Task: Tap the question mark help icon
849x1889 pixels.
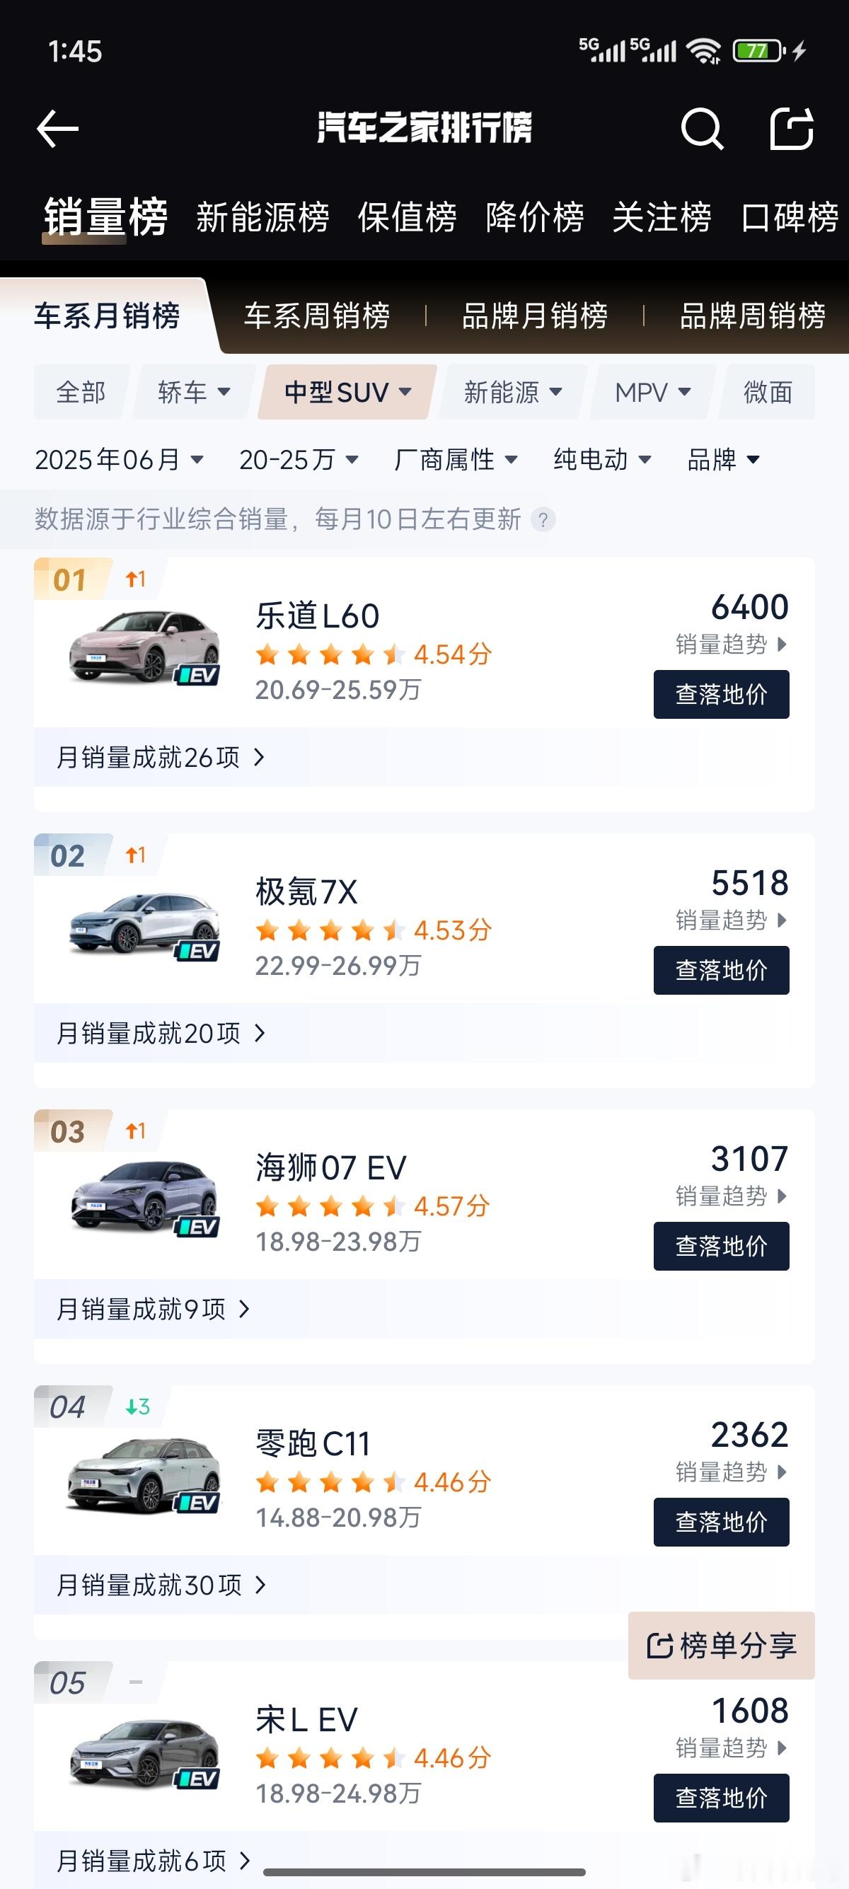Action: tap(543, 520)
